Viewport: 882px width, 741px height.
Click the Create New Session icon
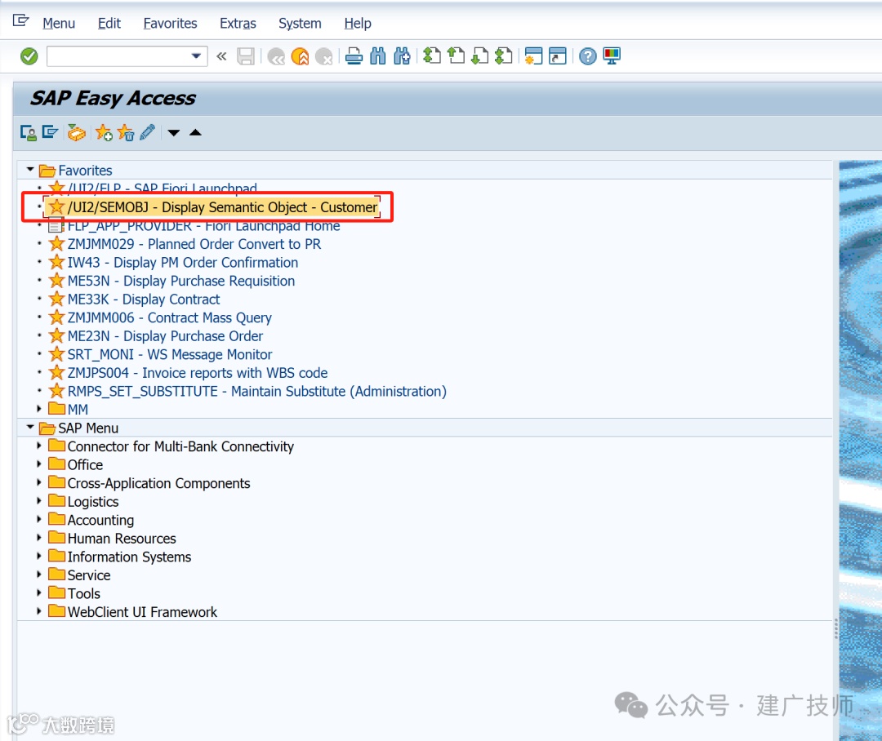532,56
